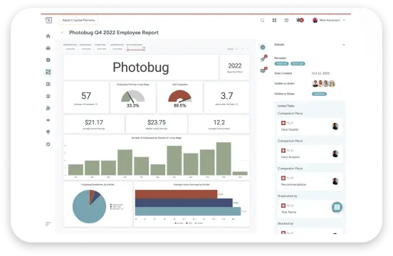Click the light blue bar in earnings chart
Image resolution: width=393 pixels, height=256 pixels.
pos(188,211)
